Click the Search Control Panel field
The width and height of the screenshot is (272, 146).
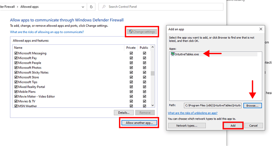(161, 7)
